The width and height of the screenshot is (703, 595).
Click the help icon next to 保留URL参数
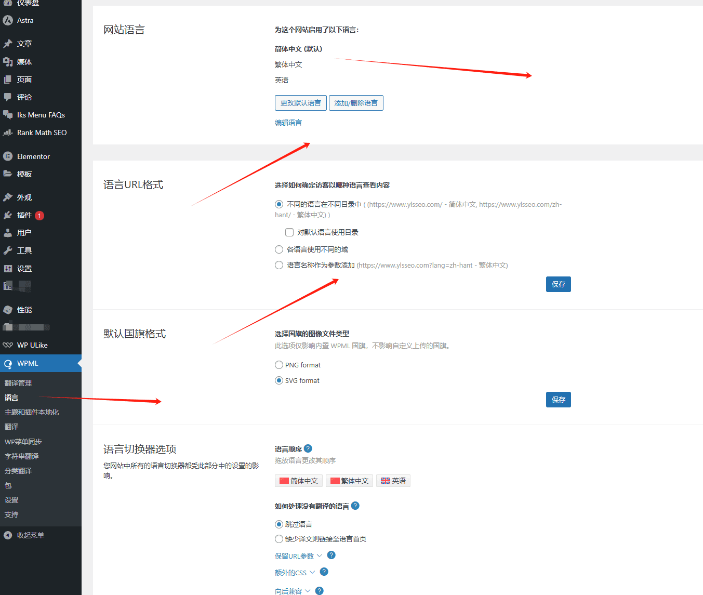click(x=331, y=555)
